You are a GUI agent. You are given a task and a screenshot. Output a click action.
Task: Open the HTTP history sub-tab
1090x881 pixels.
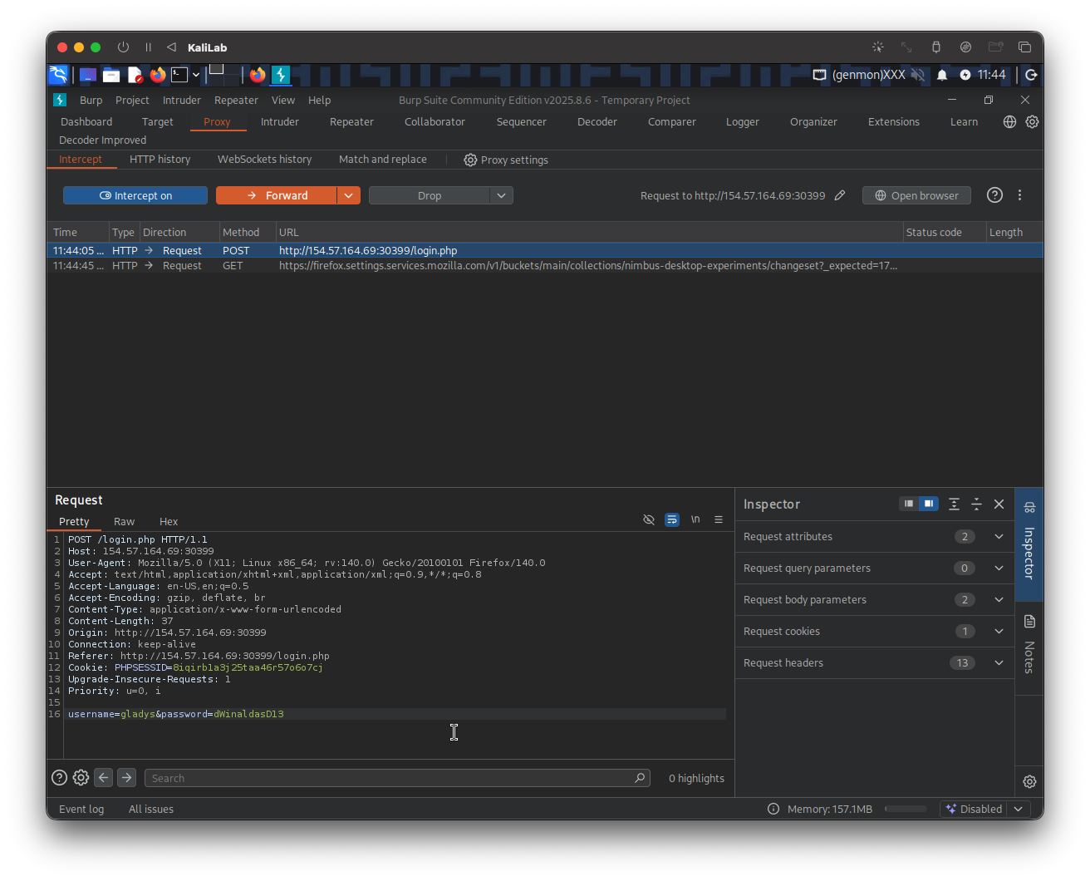(160, 159)
